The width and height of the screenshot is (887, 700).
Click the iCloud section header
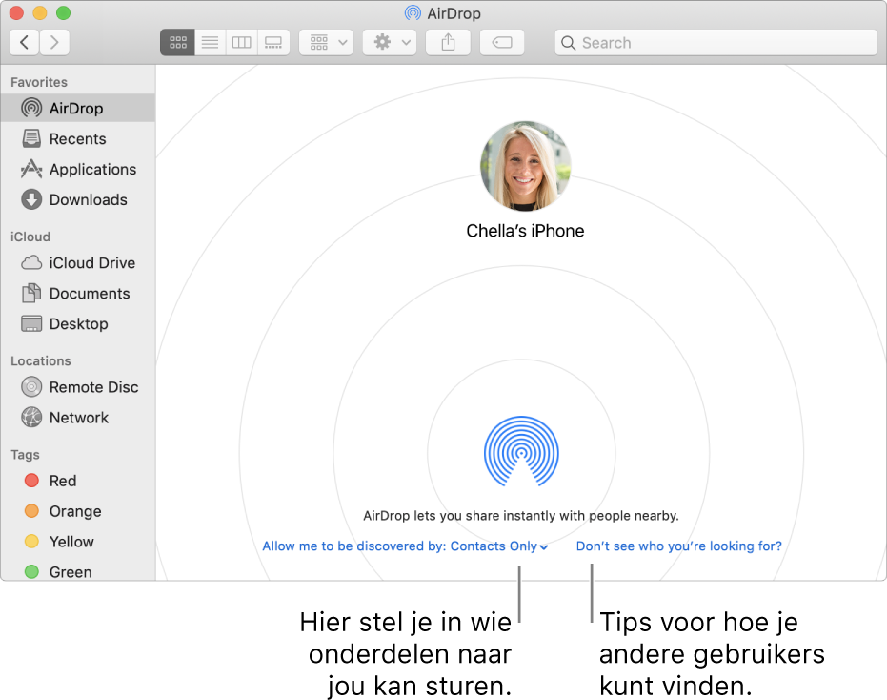click(30, 237)
